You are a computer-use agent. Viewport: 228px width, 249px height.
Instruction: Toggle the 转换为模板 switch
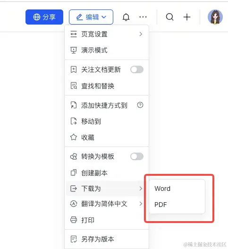tap(137, 156)
